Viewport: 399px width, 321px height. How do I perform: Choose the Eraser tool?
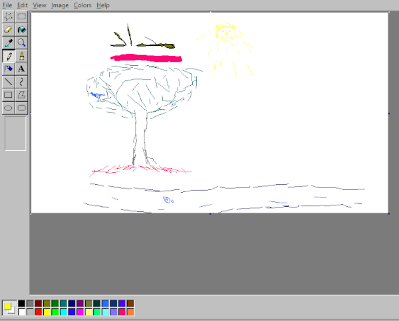point(8,30)
